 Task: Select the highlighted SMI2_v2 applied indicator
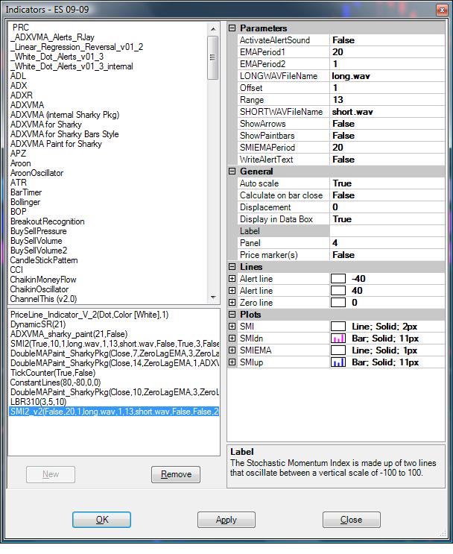pos(114,412)
